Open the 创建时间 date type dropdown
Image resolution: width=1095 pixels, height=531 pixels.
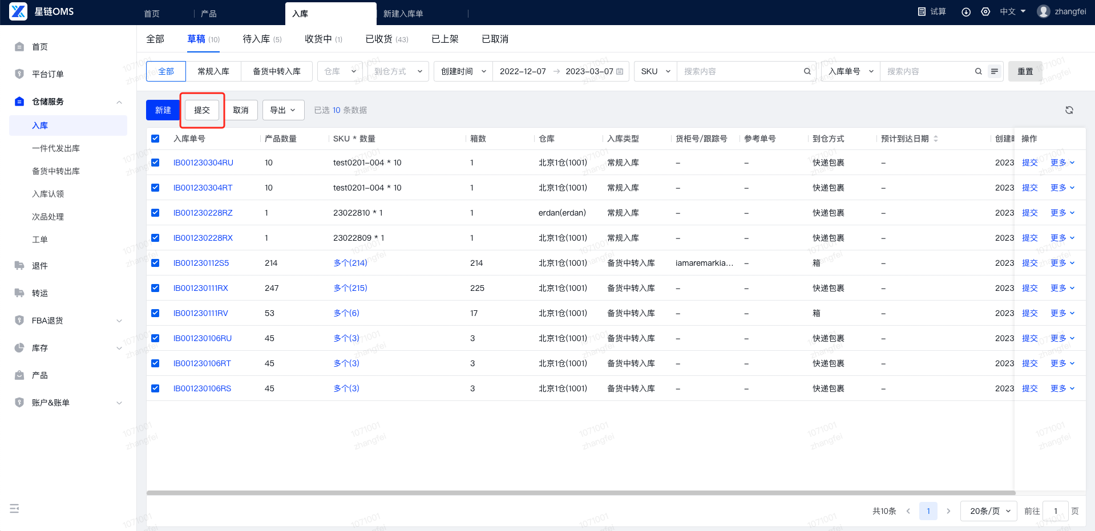(463, 71)
